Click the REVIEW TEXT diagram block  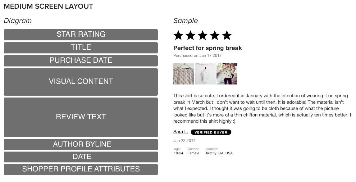pyautogui.click(x=81, y=117)
